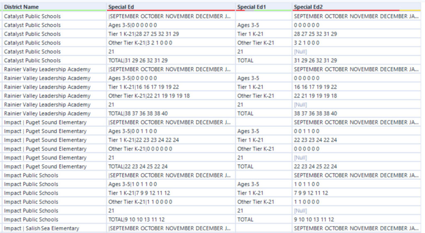Select cell 'Ages 3-5|0 0 1 1 0 0'
This screenshot has height=233, width=425.
[171, 131]
